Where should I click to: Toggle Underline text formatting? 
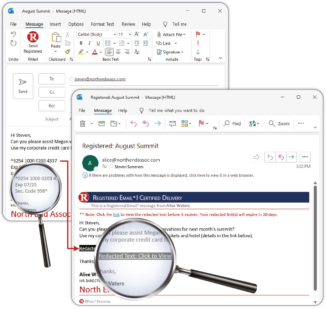pyautogui.click(x=98, y=43)
